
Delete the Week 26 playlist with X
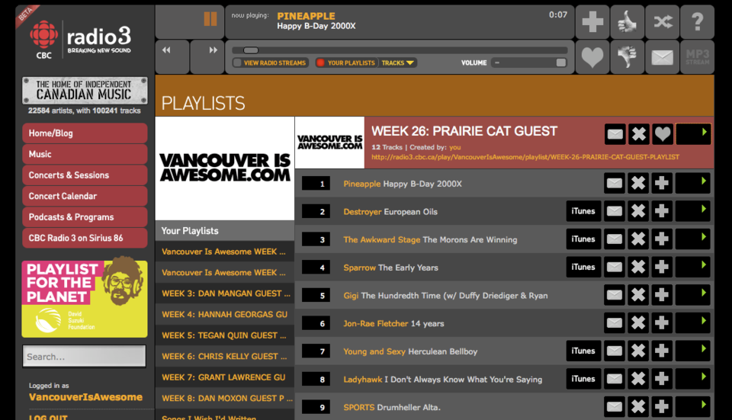[x=639, y=134]
